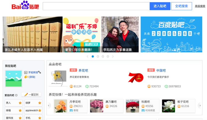Open 栀子花吧 thumbnail image
The width and height of the screenshot is (207, 120).
(x=169, y=106)
